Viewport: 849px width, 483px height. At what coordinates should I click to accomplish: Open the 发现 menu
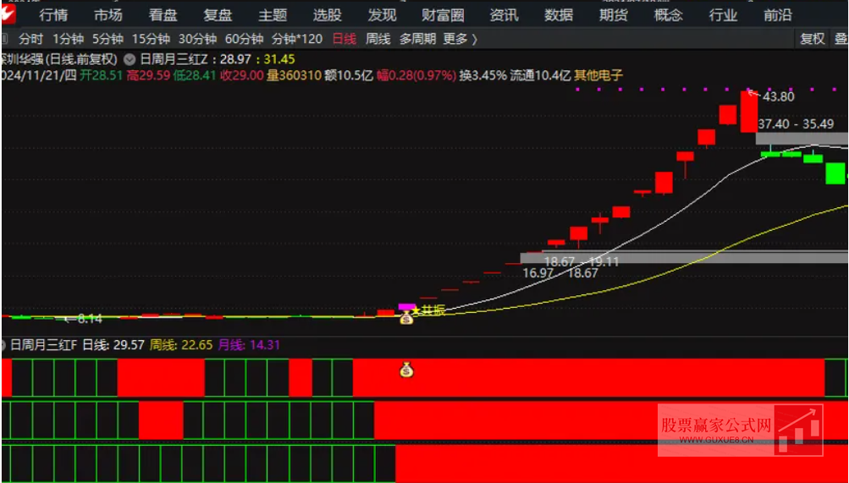[382, 15]
